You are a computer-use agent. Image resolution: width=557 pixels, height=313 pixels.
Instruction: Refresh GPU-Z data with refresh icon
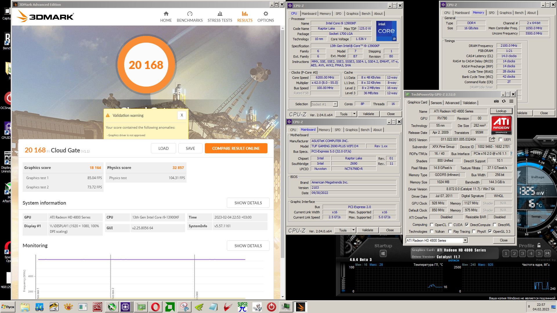pos(504,101)
